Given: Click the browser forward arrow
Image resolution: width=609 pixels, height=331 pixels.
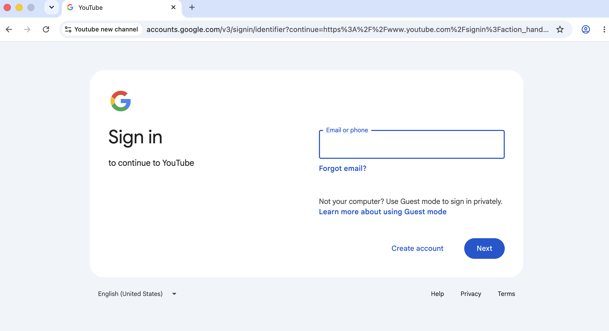Looking at the screenshot, I should pos(27,29).
